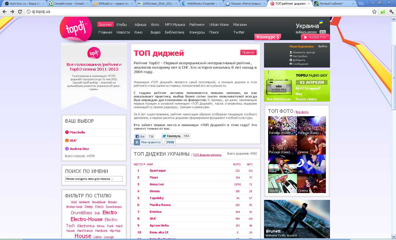Open the Prime photo thumbnail
Viewport: 396px width, 240px height.
[282, 164]
